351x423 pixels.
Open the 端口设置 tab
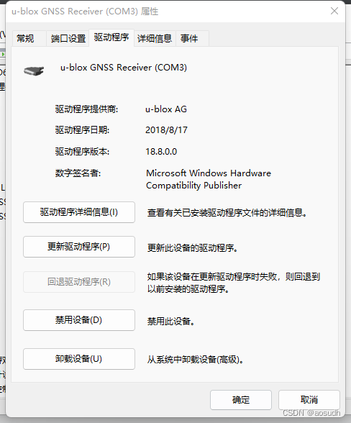point(68,39)
